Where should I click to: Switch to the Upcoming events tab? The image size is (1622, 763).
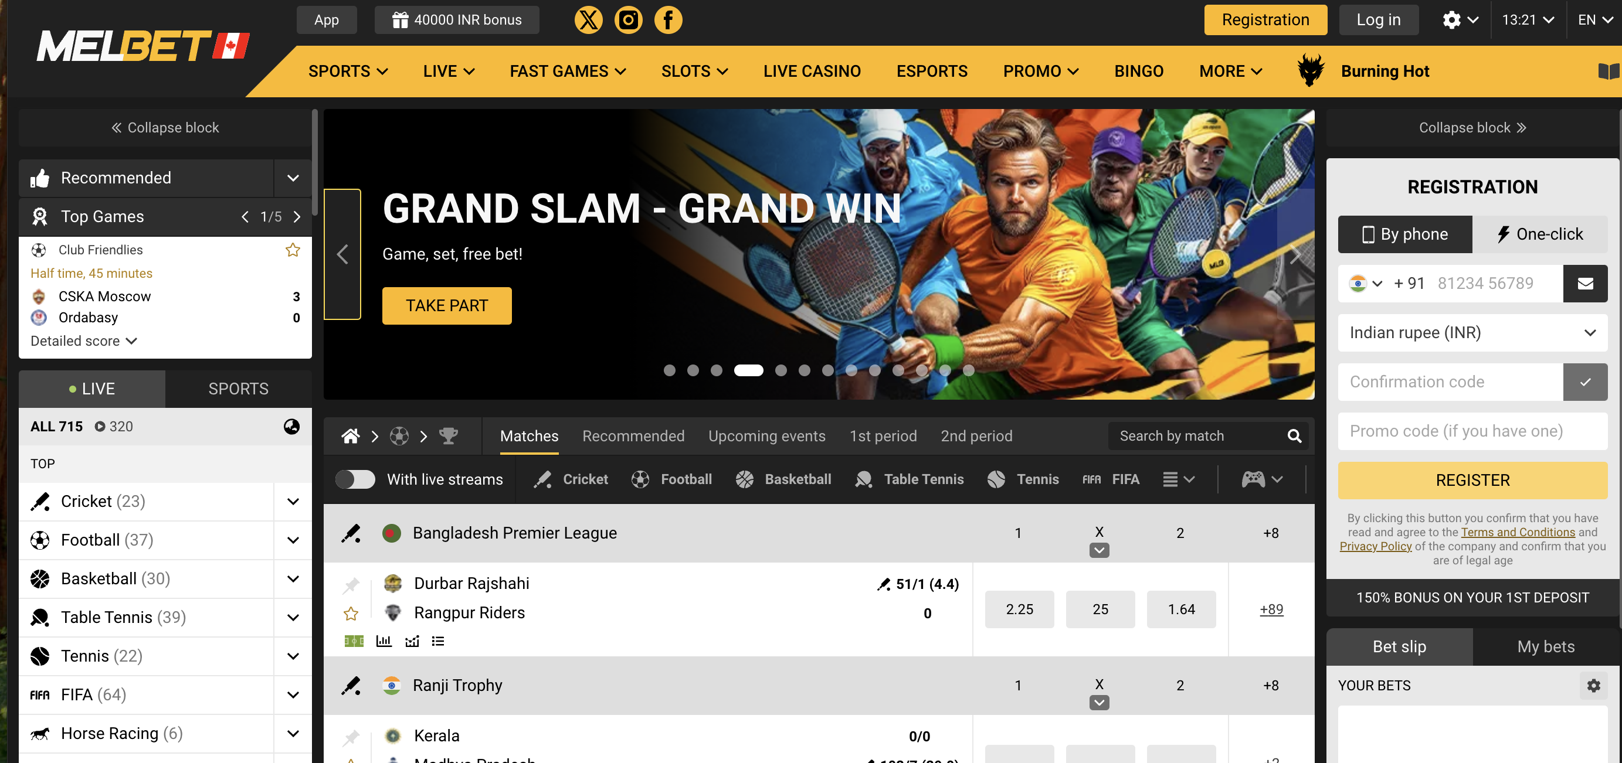pyautogui.click(x=766, y=436)
